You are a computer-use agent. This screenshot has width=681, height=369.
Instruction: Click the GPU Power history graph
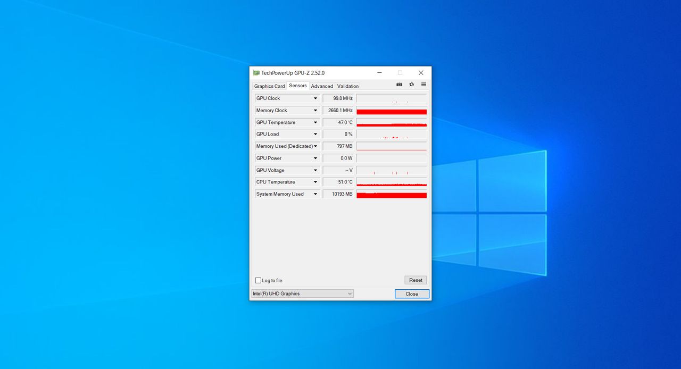tap(392, 158)
